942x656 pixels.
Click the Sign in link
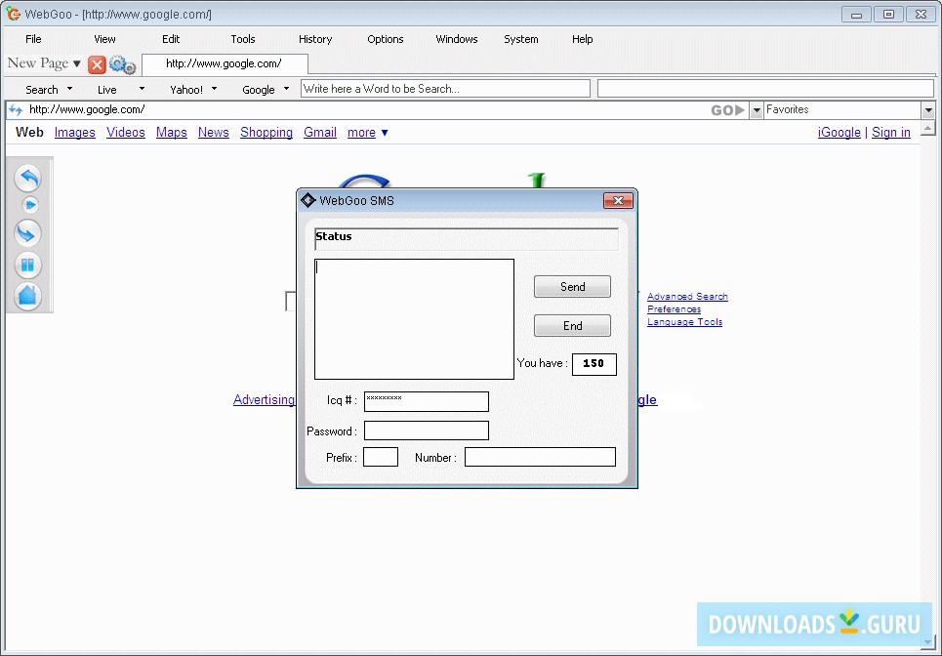click(x=890, y=132)
